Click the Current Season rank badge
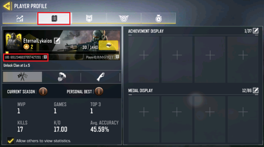This screenshot has width=264, height=147. [x=43, y=91]
